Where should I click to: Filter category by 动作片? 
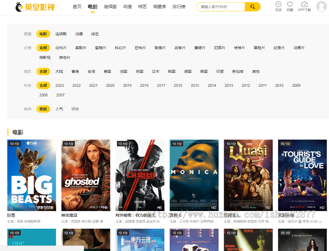61,48
